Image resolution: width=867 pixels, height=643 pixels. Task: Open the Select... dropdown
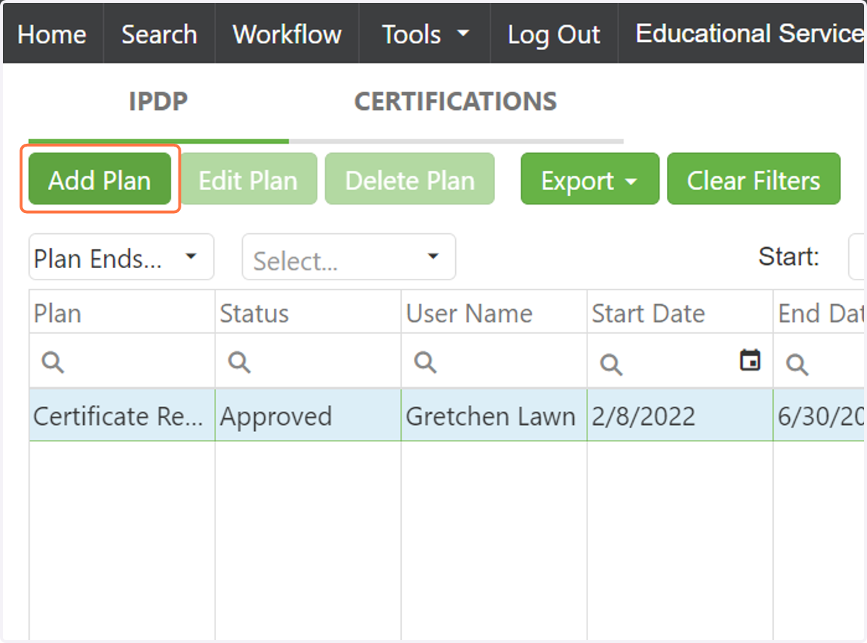(349, 256)
